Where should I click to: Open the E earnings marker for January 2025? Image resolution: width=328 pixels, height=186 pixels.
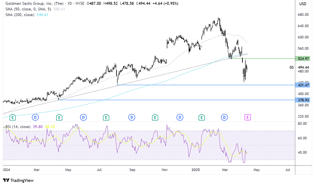pyautogui.click(x=202, y=117)
